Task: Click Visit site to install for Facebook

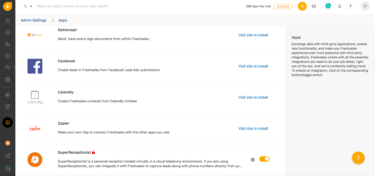Action: (253, 66)
